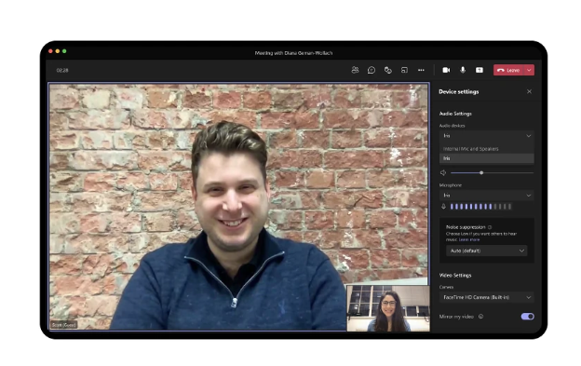Click the Mirror my video info icon

click(x=481, y=317)
